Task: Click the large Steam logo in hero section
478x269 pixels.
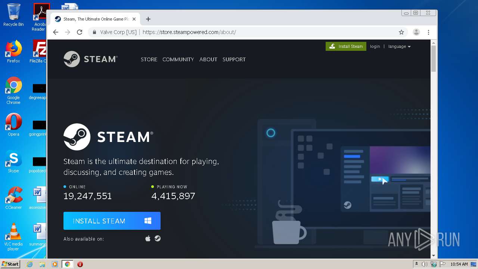Action: pos(108,137)
